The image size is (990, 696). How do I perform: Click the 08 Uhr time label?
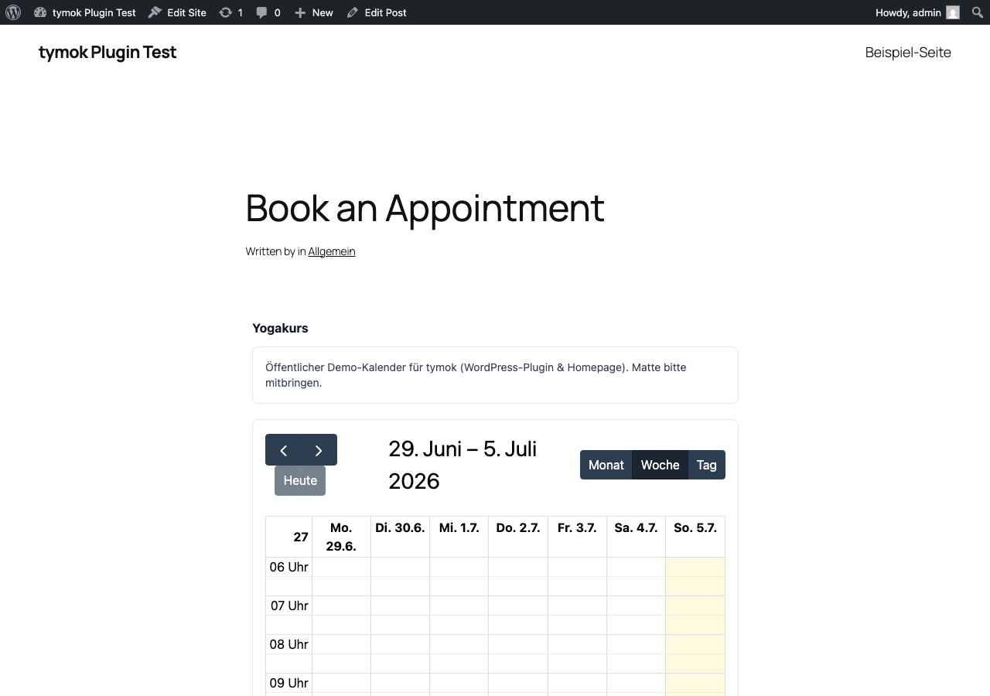point(288,644)
